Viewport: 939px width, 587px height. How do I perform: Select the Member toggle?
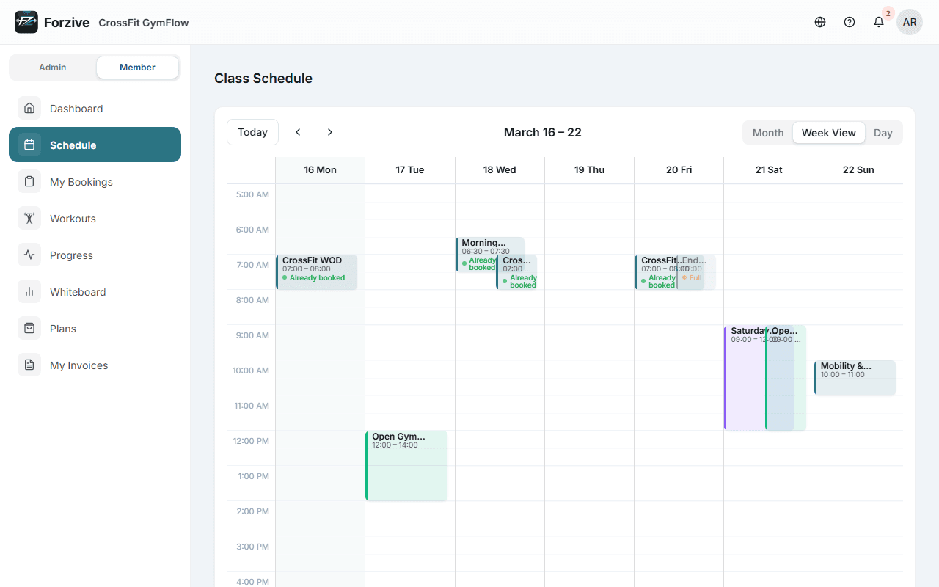point(137,67)
